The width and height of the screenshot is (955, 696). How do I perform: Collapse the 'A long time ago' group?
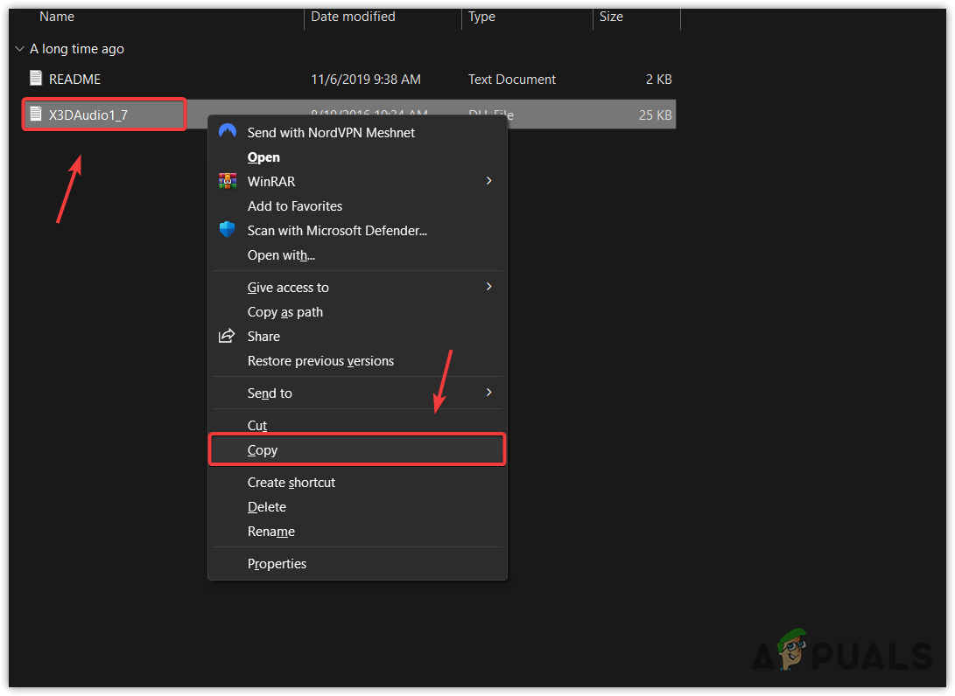click(19, 49)
